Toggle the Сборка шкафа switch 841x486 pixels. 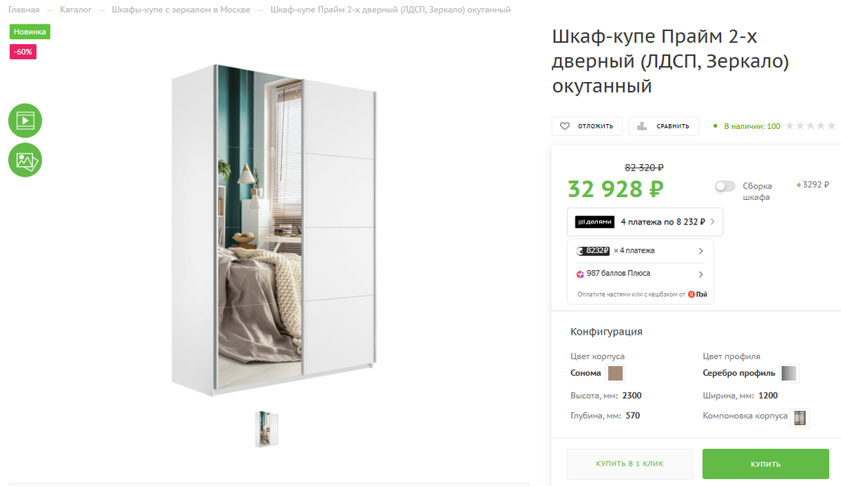coord(725,186)
